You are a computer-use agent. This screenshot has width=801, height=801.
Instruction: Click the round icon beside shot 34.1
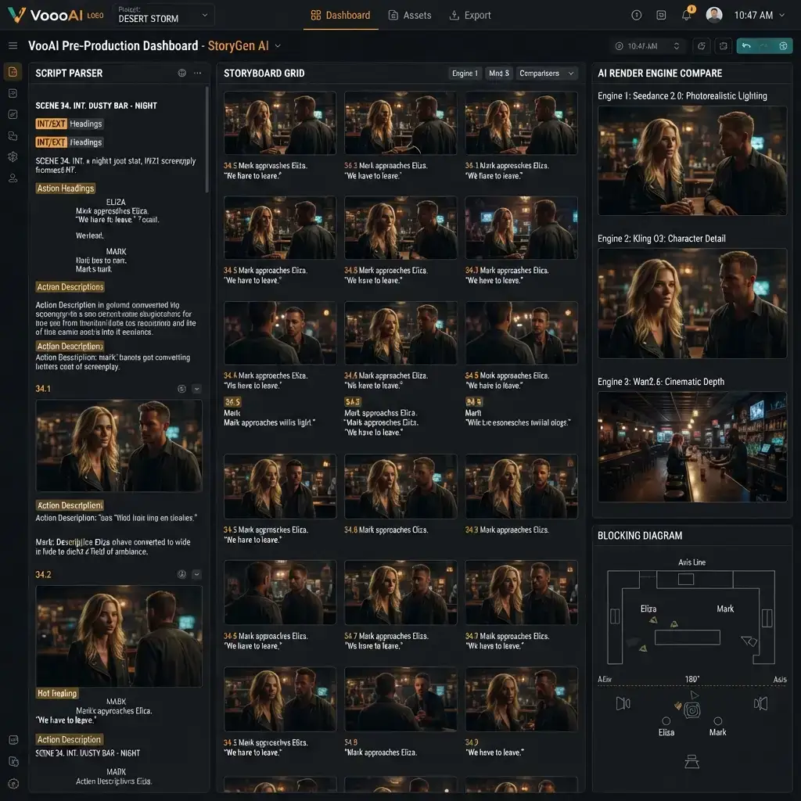point(181,389)
